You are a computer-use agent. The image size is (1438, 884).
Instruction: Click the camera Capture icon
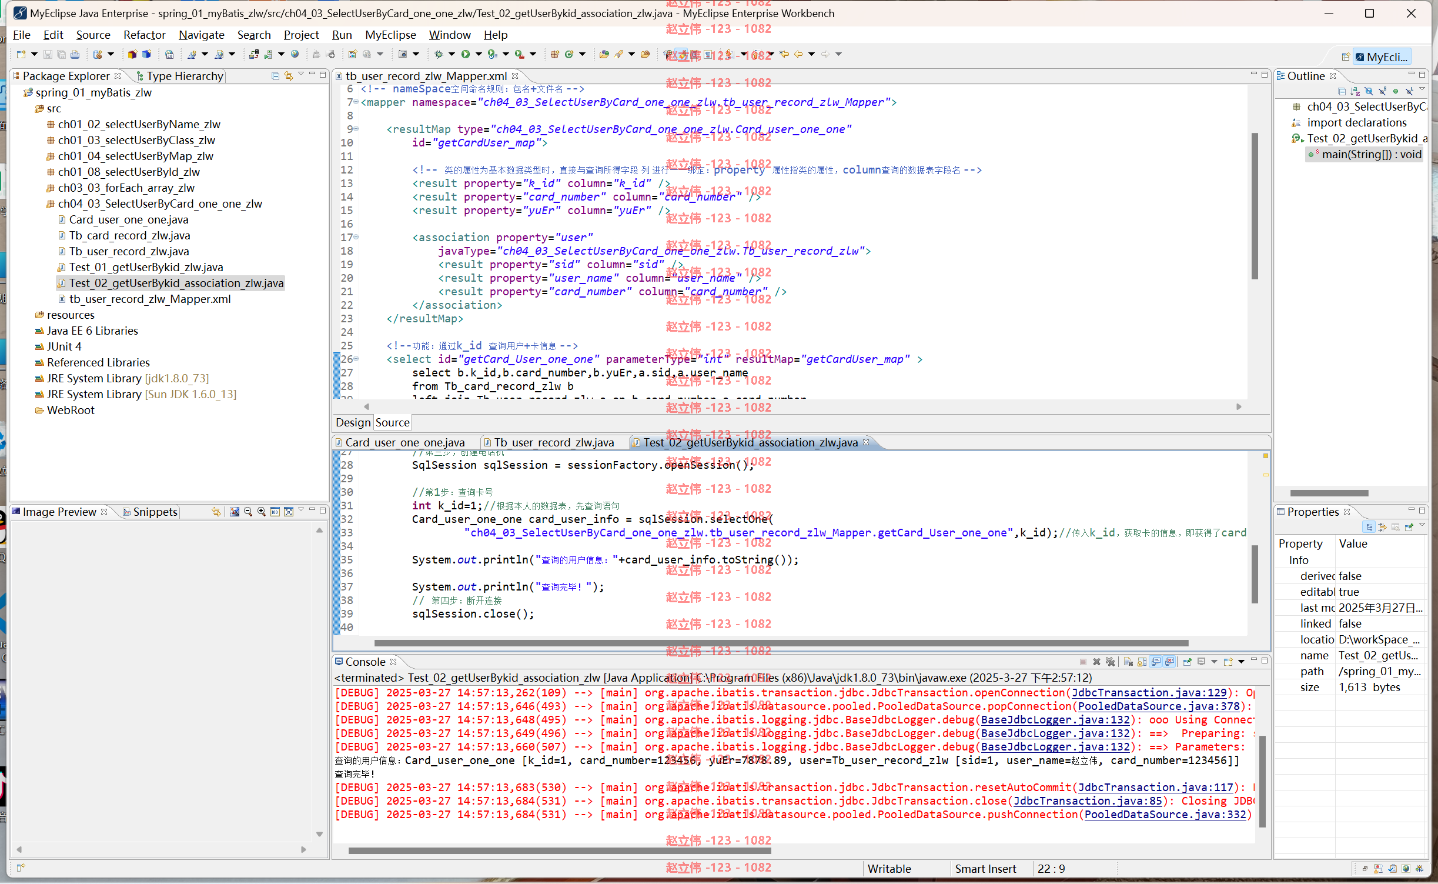(403, 55)
